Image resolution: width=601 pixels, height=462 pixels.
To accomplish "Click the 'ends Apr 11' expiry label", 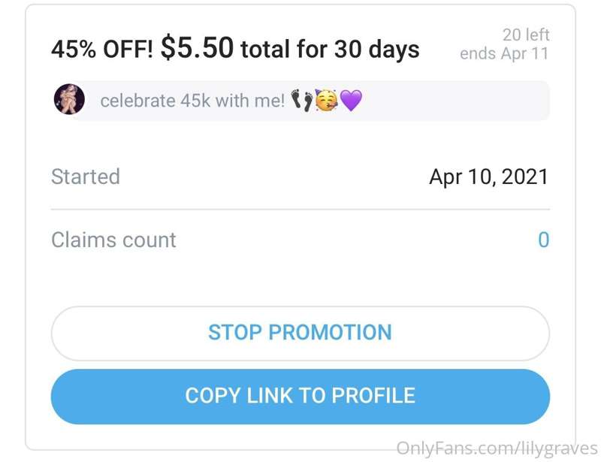I will click(504, 53).
